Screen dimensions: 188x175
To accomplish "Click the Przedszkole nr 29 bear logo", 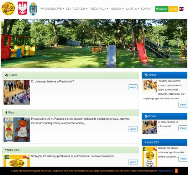I will [x=8, y=8].
